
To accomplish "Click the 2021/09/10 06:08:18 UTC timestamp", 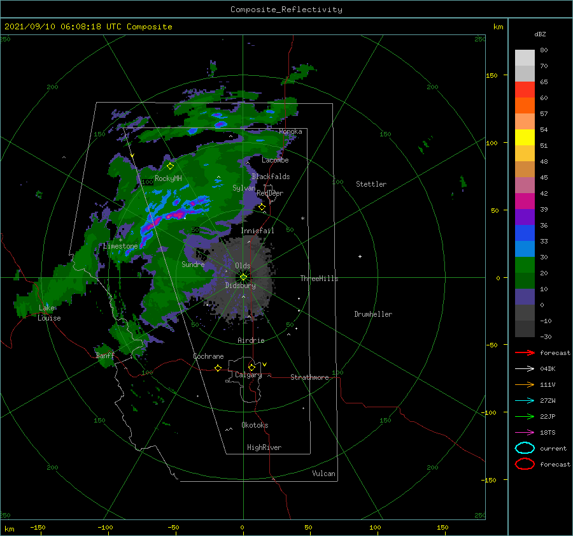I will [x=63, y=27].
